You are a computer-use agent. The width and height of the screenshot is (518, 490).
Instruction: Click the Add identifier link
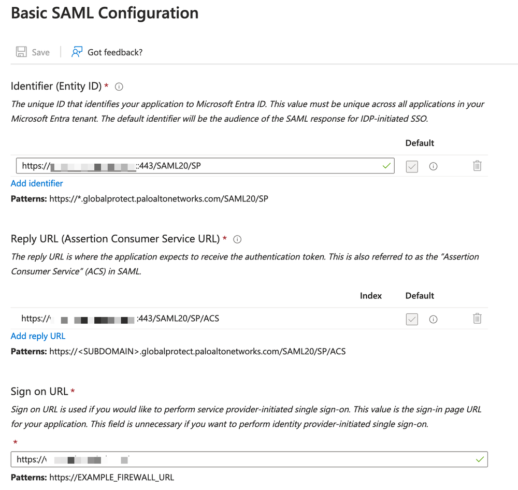tap(36, 183)
